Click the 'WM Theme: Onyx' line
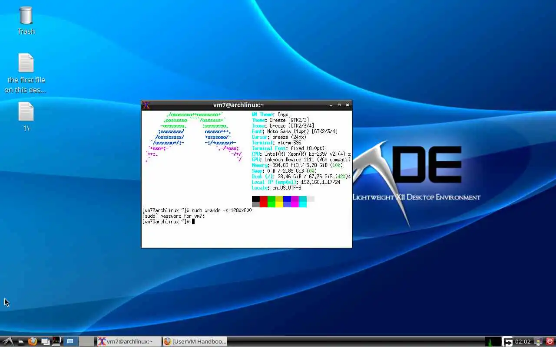 coord(270,115)
